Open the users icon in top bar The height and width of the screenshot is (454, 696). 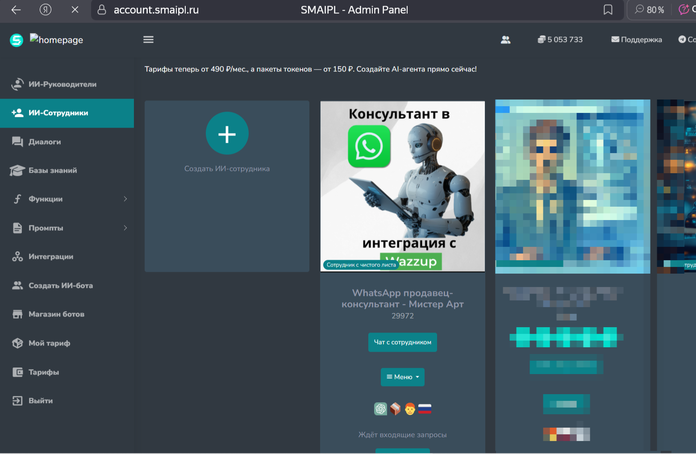(x=505, y=40)
